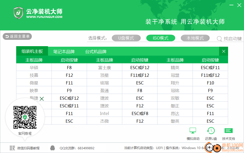Switch to 笔记本品牌 tab
Viewport: 244px width, 153px height.
[64, 51]
